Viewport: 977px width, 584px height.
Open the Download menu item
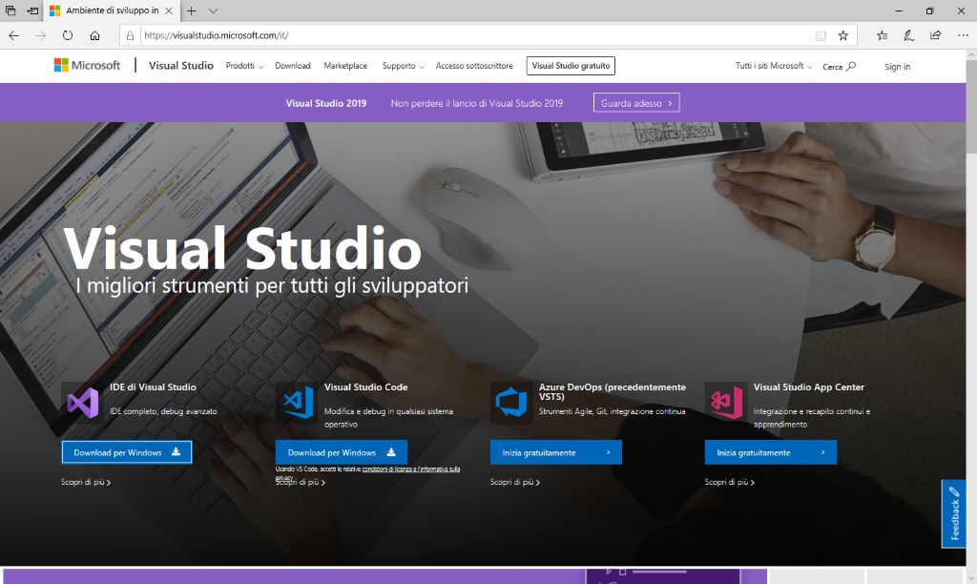pyautogui.click(x=293, y=66)
